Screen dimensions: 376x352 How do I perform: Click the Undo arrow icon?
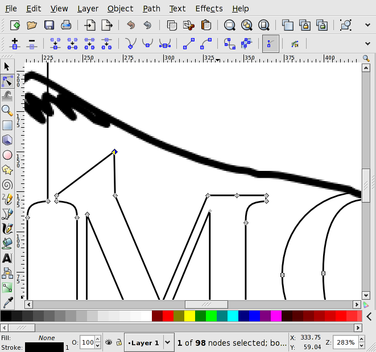tap(131, 25)
